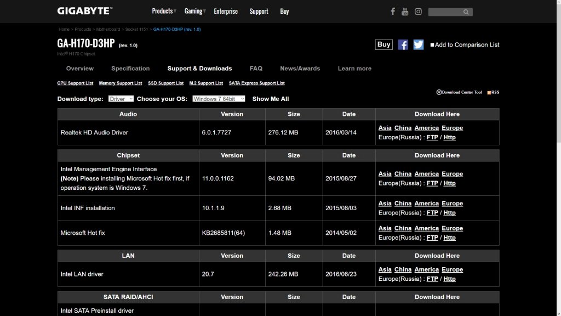Image resolution: width=561 pixels, height=316 pixels.
Task: Open Memory Support List link
Action: click(121, 83)
